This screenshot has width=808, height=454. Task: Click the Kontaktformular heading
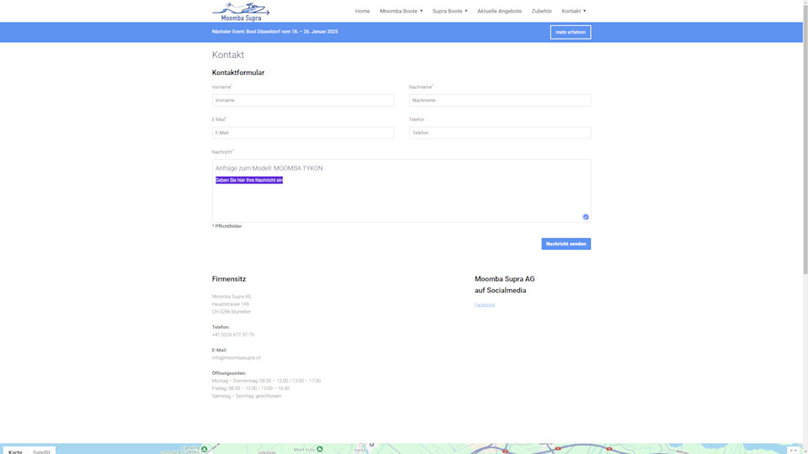tap(238, 72)
